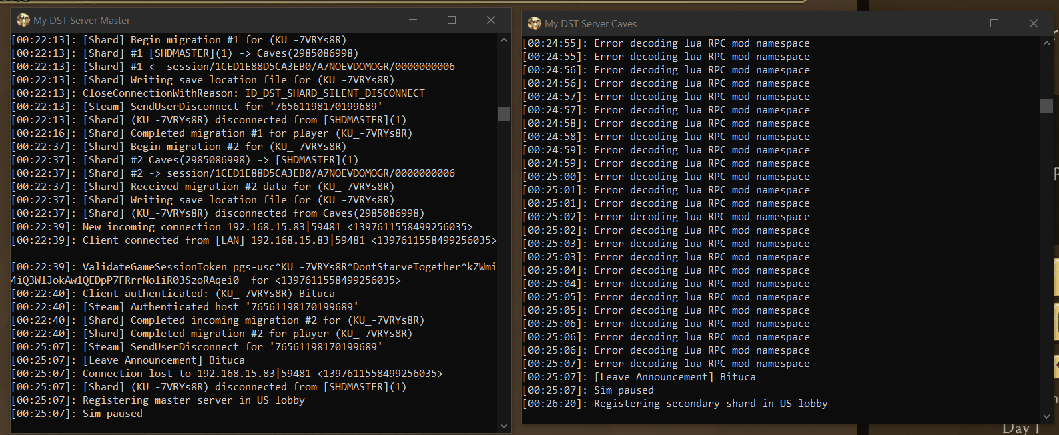Viewport: 1059px width, 435px height.
Task: Minimize the My DST Server Master window
Action: 413,20
